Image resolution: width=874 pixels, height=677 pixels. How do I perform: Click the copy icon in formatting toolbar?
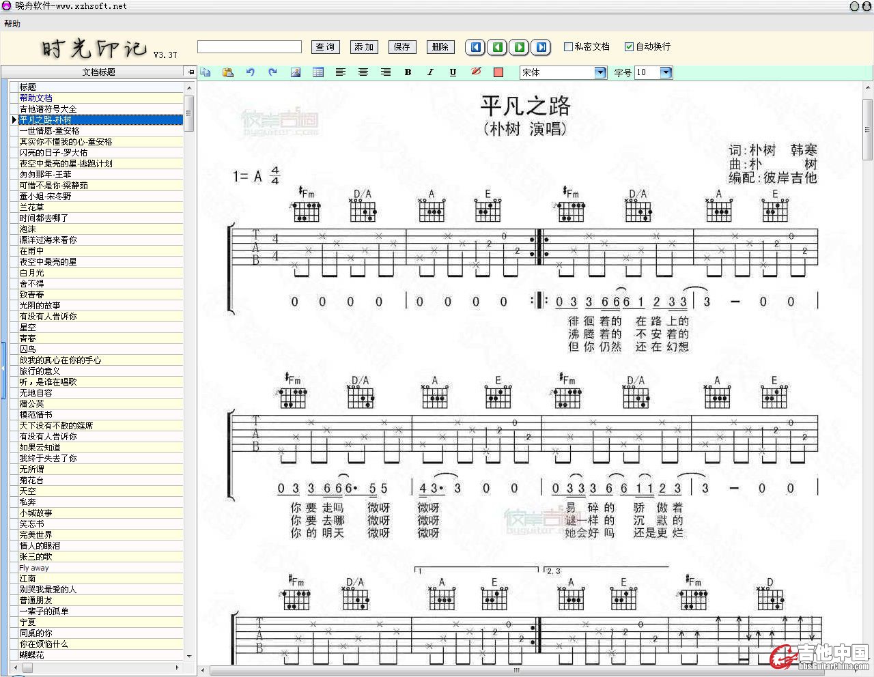coord(206,72)
